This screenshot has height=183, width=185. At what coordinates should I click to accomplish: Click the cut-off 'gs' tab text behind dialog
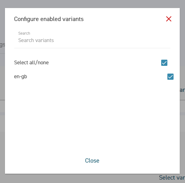tap(2, 45)
